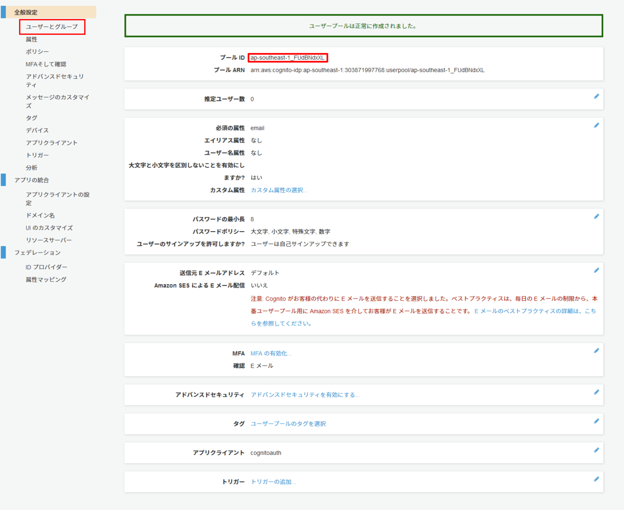Select リソースサーバー in sidebar
Image resolution: width=624 pixels, height=510 pixels.
(49, 240)
